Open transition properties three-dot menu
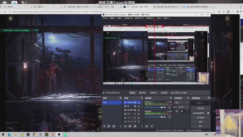 point(187,111)
